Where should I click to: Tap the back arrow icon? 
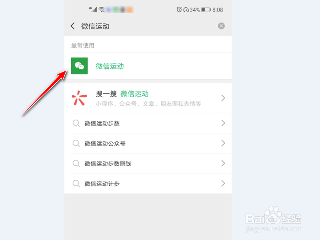click(x=73, y=26)
